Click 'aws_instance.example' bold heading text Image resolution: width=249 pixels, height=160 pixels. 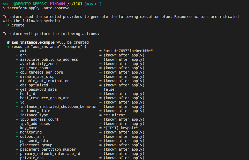click(x=33, y=42)
